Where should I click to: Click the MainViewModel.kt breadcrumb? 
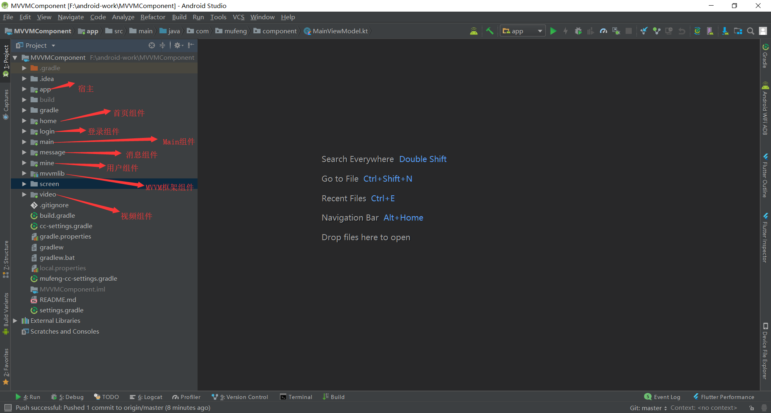(x=336, y=31)
